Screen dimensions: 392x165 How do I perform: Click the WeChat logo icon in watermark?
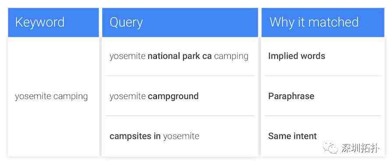[x=330, y=147]
